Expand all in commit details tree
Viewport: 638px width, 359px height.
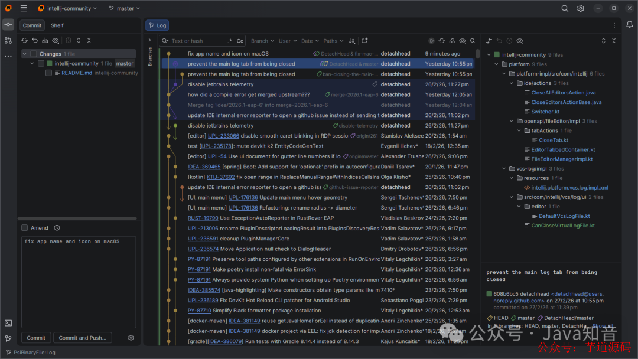point(603,41)
